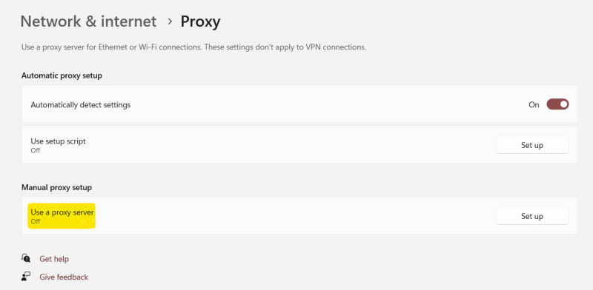Viewport: 593px width, 290px height.
Task: Click the Give feedback person icon
Action: pos(26,277)
